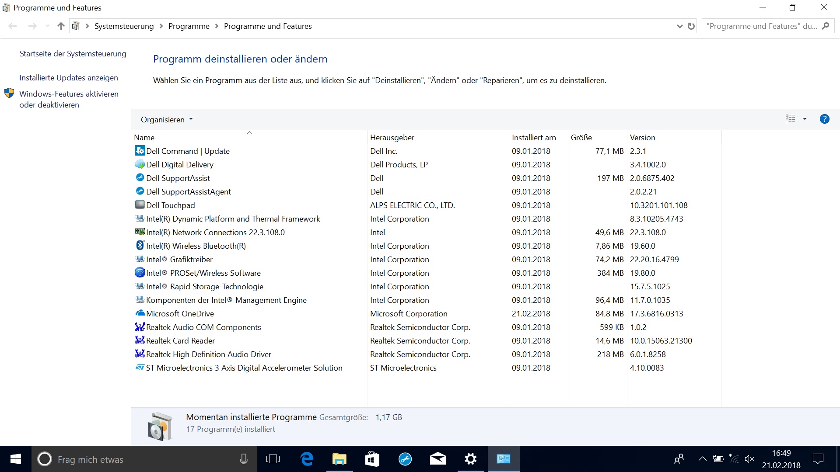This screenshot has width=840, height=472.
Task: Click the 21.02.2018 install date cell
Action: 531,313
